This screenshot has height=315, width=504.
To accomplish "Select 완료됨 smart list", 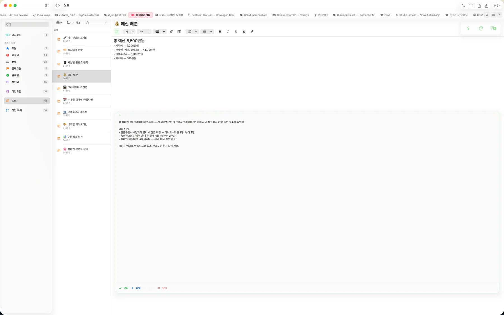I will [27, 75].
